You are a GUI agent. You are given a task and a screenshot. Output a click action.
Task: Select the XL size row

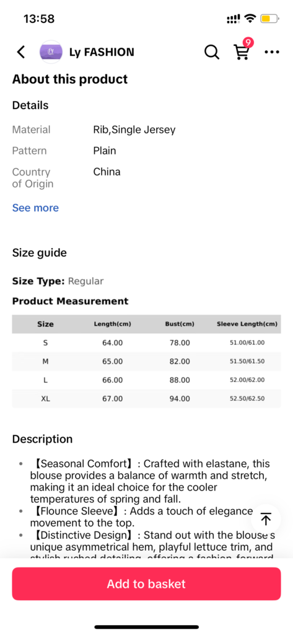pyautogui.click(x=146, y=399)
